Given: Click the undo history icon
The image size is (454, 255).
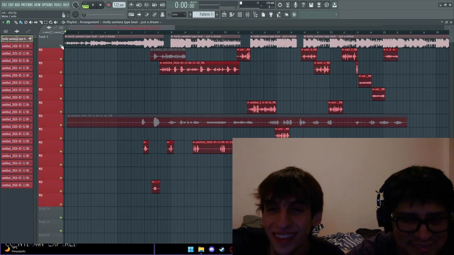Looking at the screenshot, I should (x=280, y=5).
